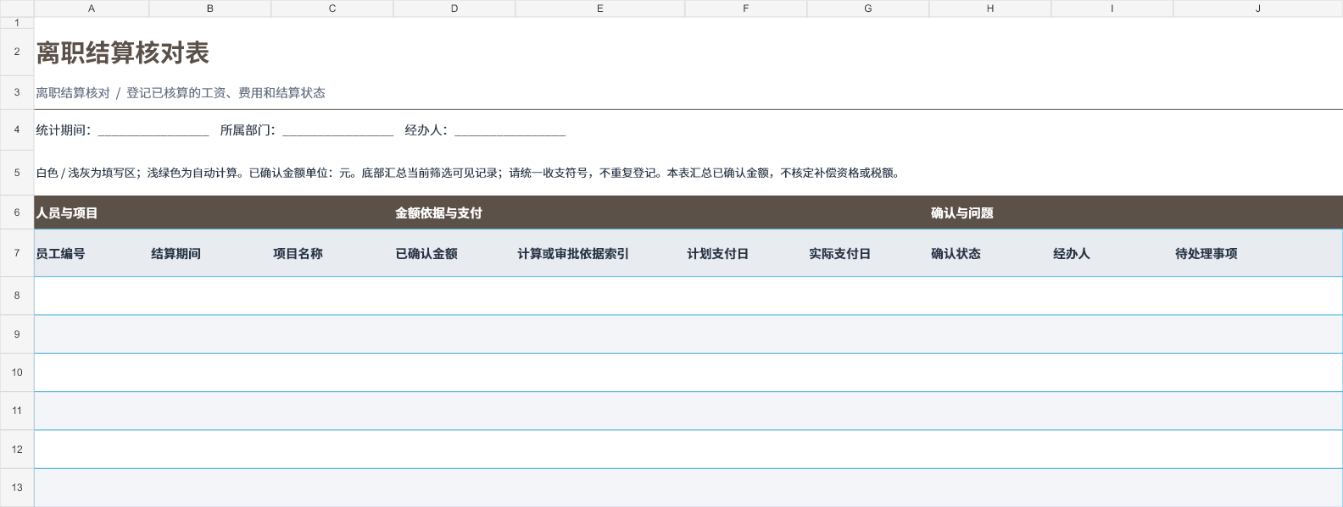Select column C header
The height and width of the screenshot is (507, 1343).
(x=332, y=8)
